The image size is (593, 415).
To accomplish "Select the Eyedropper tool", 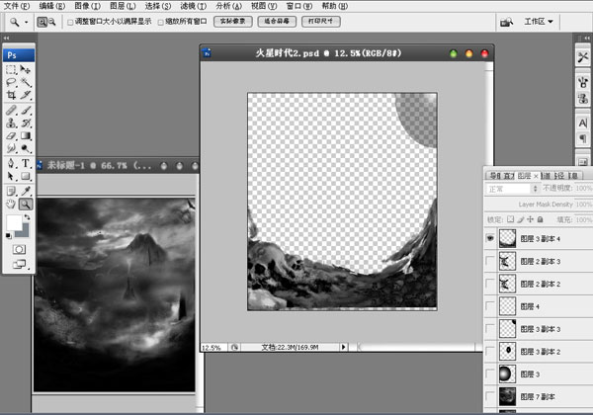I will 26,191.
